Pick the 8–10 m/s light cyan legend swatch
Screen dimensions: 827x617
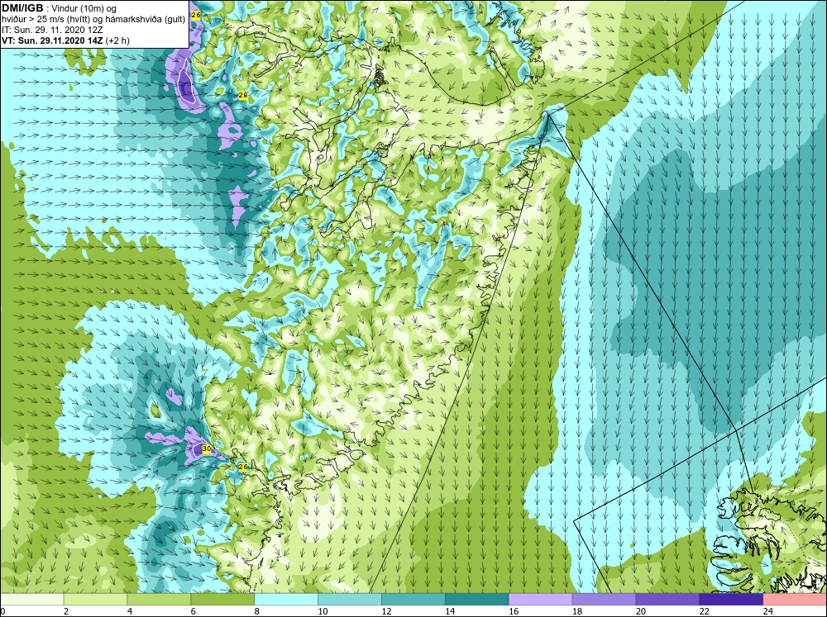point(286,600)
